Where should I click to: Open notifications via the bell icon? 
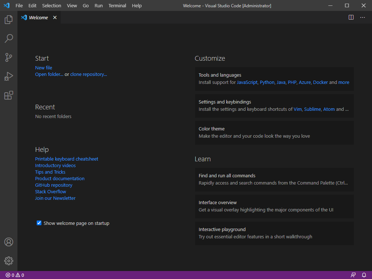click(x=364, y=275)
